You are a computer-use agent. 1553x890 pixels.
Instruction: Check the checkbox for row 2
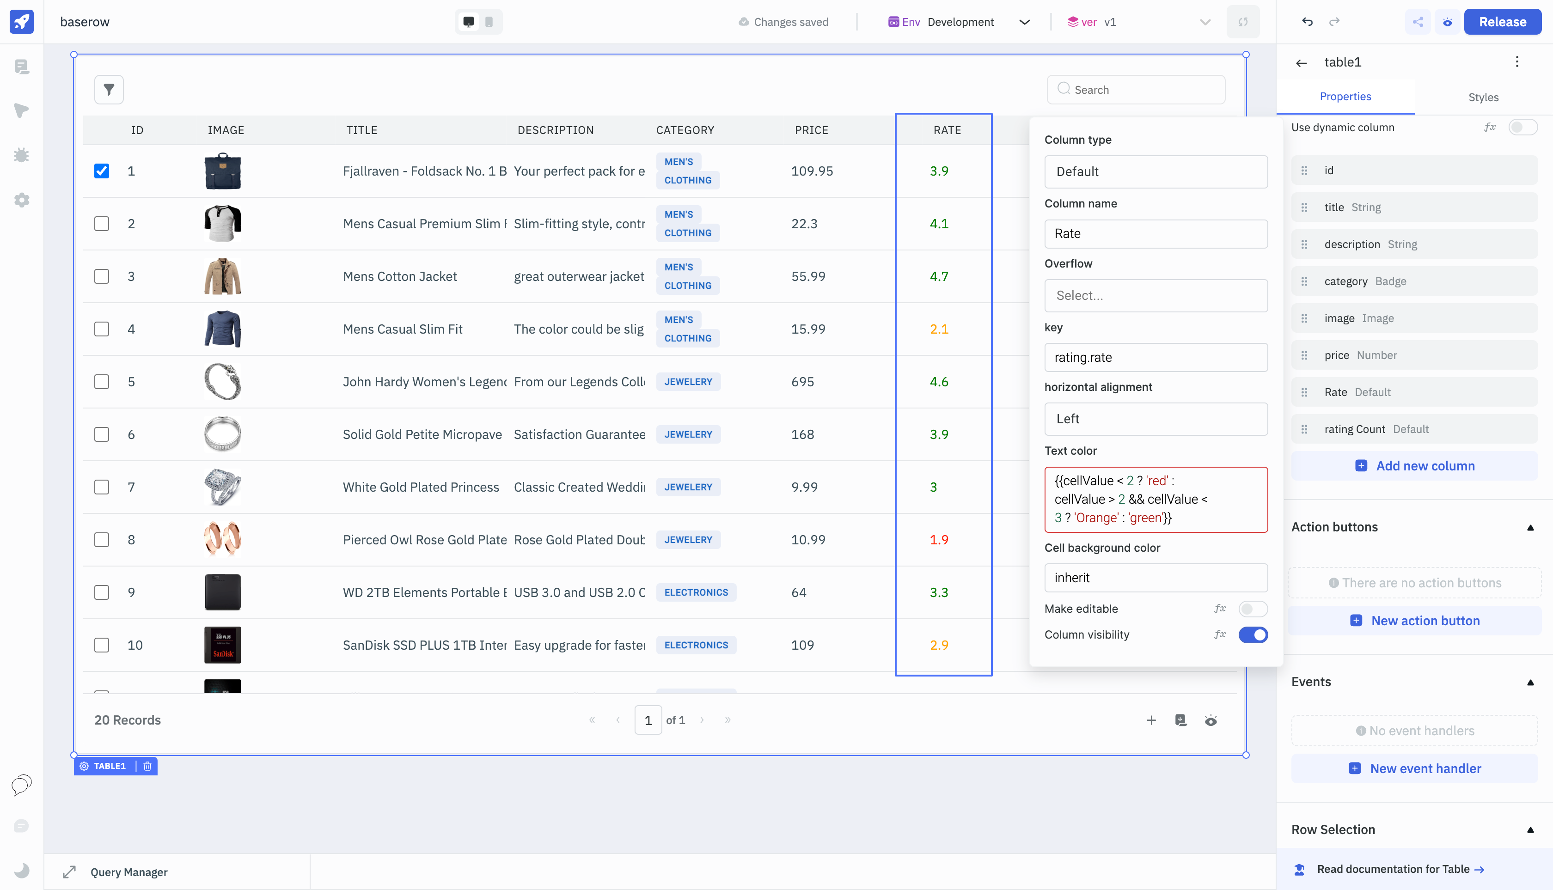(x=102, y=224)
